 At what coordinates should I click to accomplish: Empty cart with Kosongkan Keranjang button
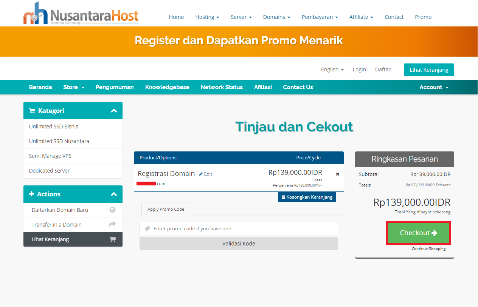tap(307, 197)
